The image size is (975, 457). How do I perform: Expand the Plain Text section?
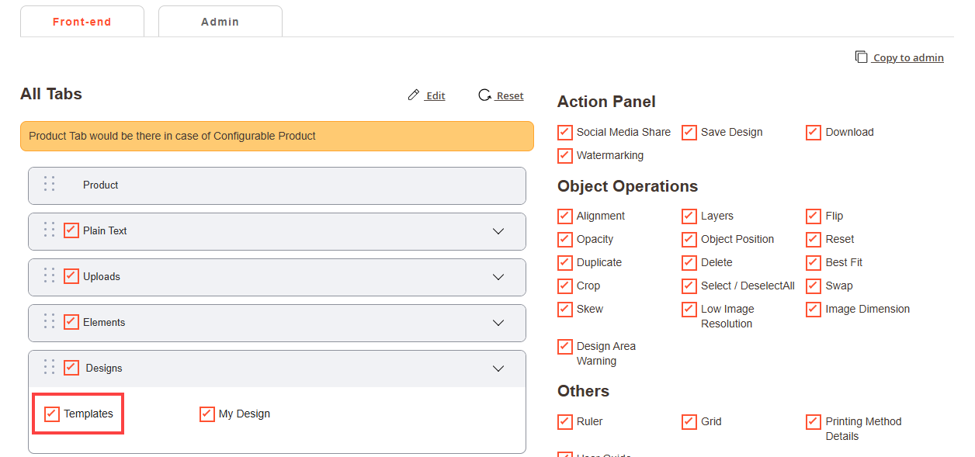498,231
